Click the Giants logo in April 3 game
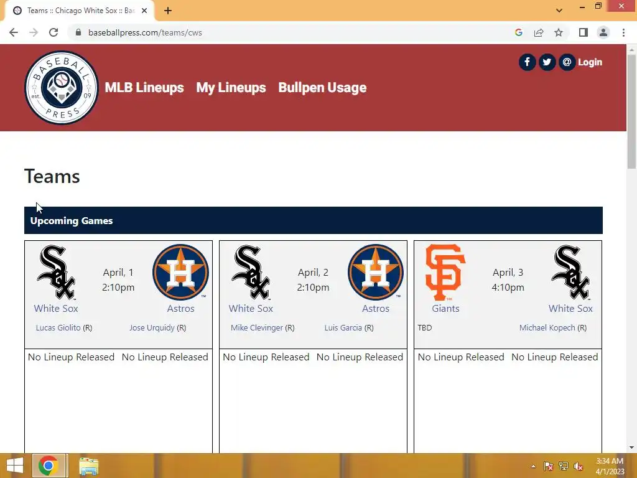The height and width of the screenshot is (478, 637). tap(445, 272)
